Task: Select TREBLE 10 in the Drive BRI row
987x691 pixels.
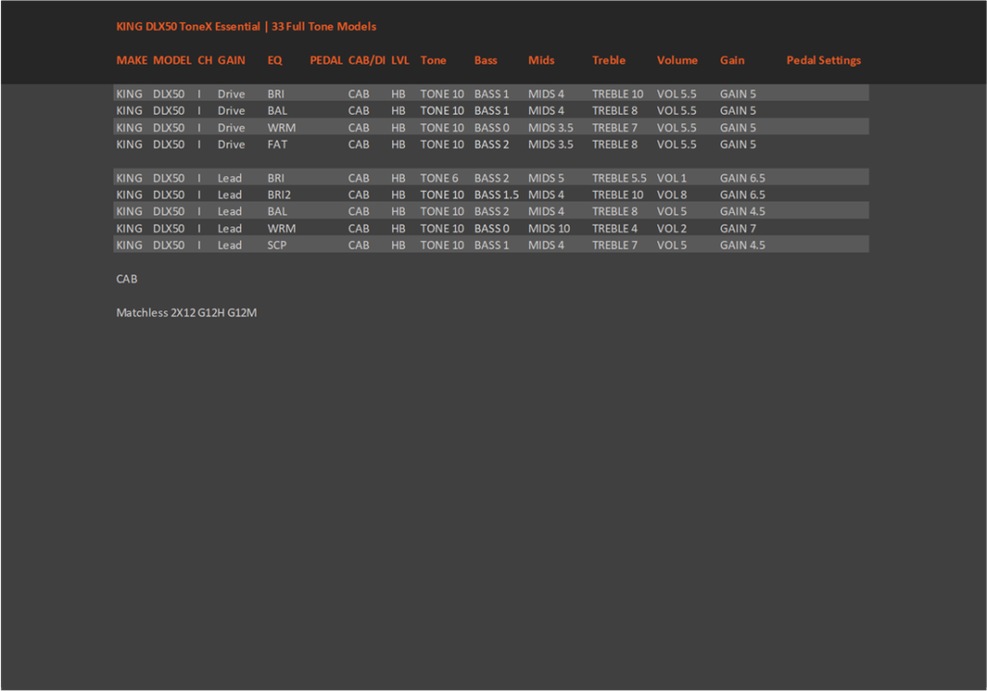Action: point(618,93)
